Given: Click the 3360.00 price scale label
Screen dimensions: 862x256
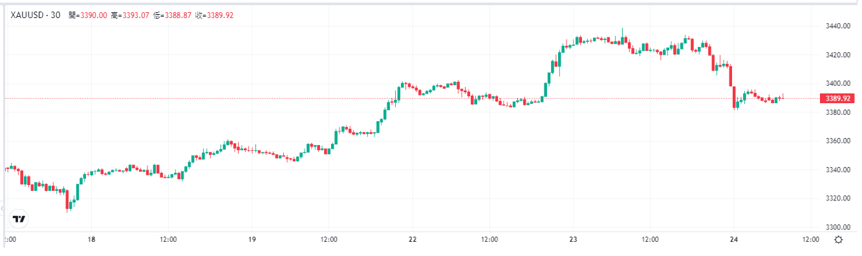Looking at the screenshot, I should pyautogui.click(x=836, y=141).
